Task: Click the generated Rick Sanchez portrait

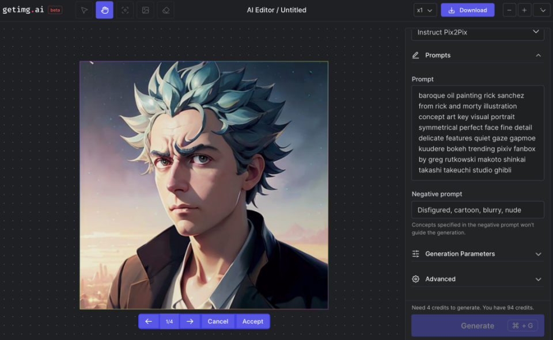Action: [204, 185]
